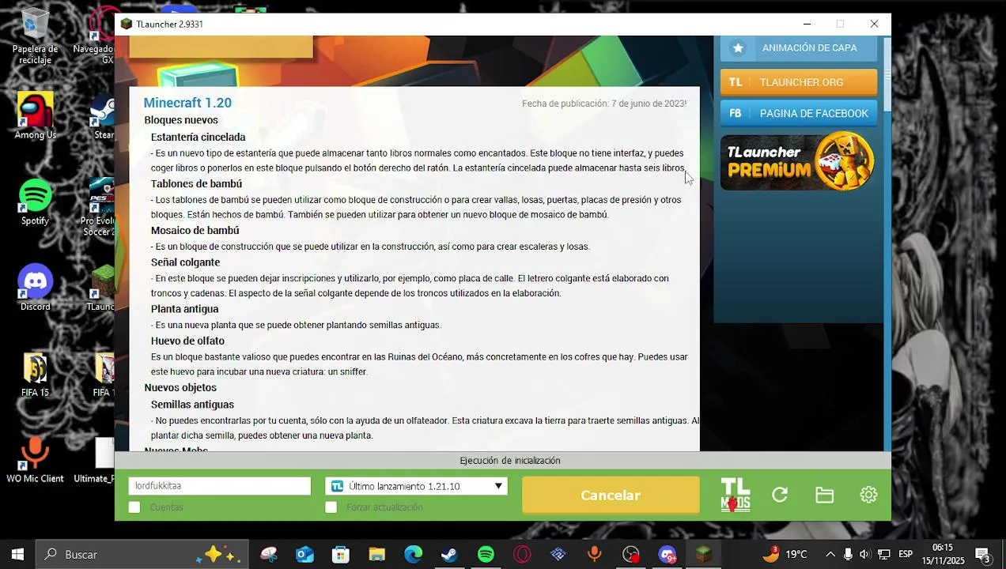This screenshot has width=1006, height=569.
Task: Open the notification center icon
Action: pos(983,555)
